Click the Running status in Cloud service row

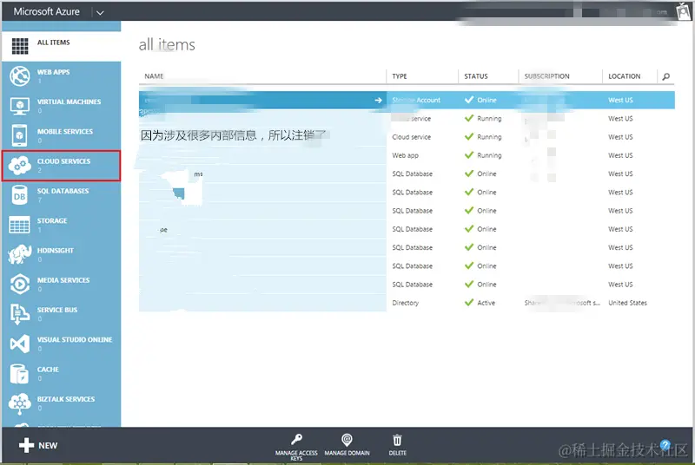(489, 137)
